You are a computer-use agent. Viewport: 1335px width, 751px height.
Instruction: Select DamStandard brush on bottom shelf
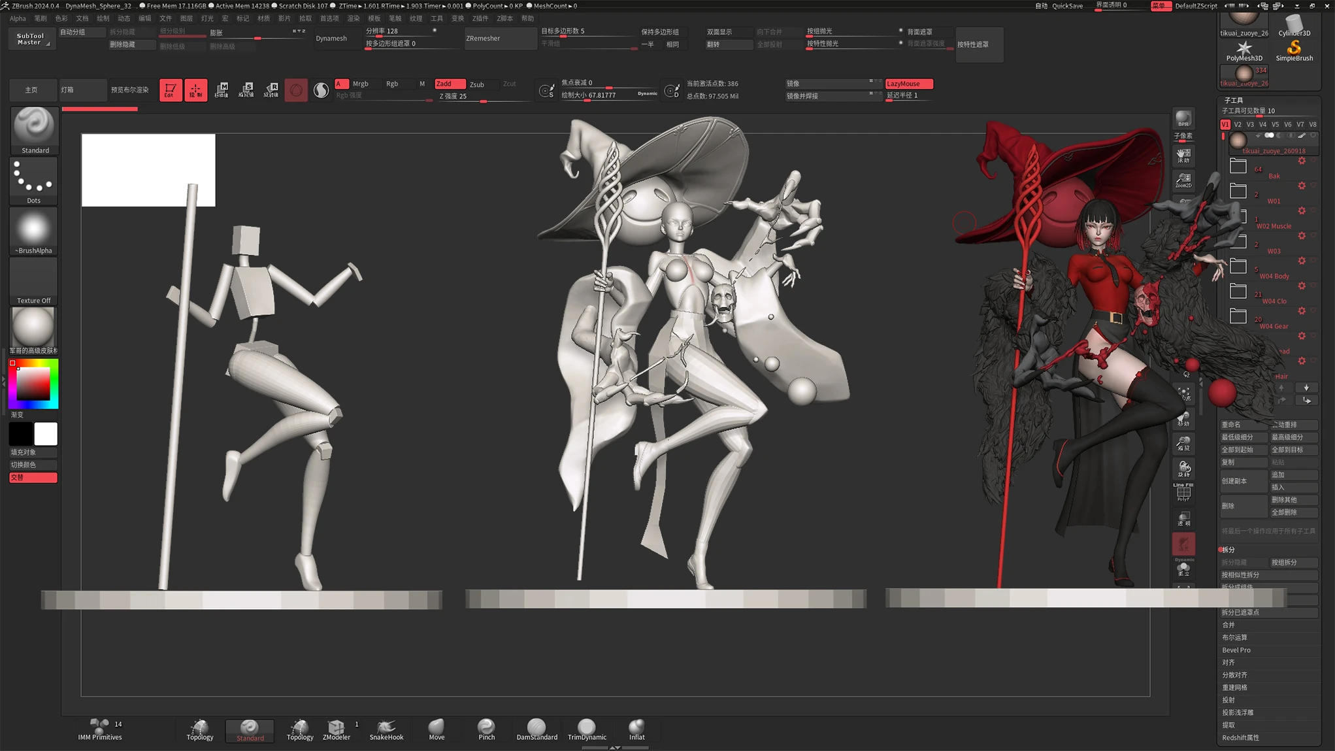(536, 730)
